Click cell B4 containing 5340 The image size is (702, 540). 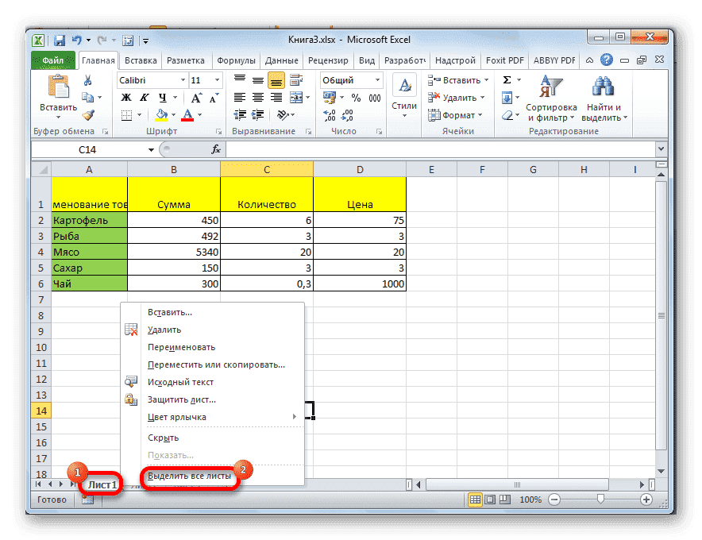coord(173,253)
